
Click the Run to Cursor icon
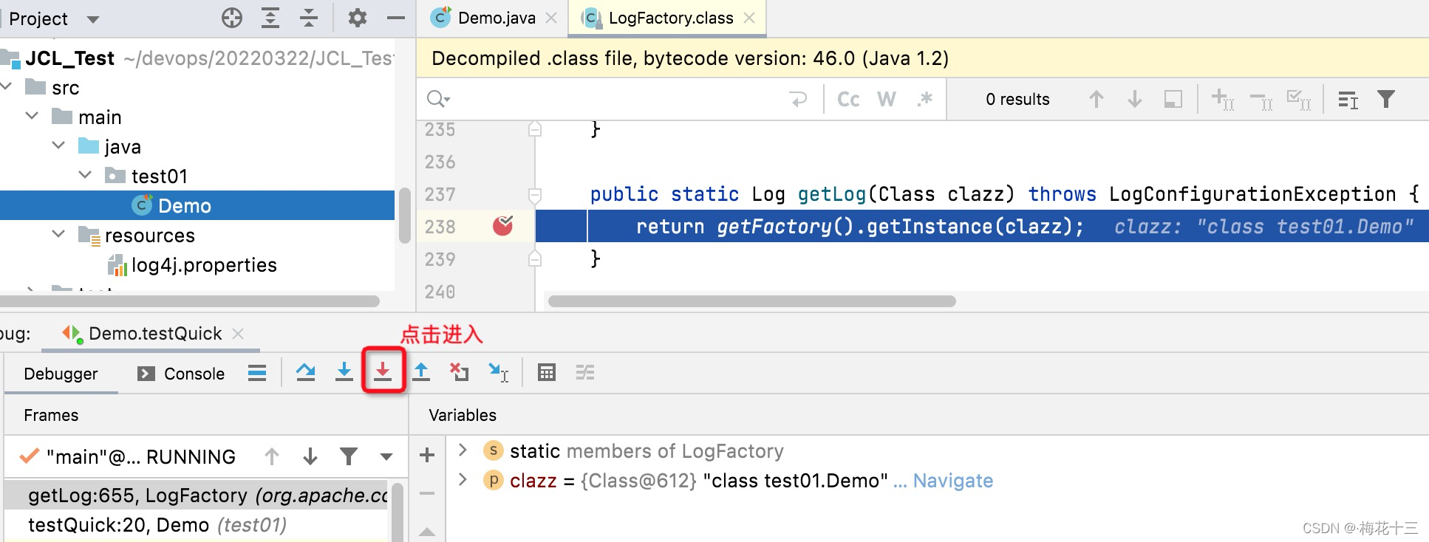499,372
